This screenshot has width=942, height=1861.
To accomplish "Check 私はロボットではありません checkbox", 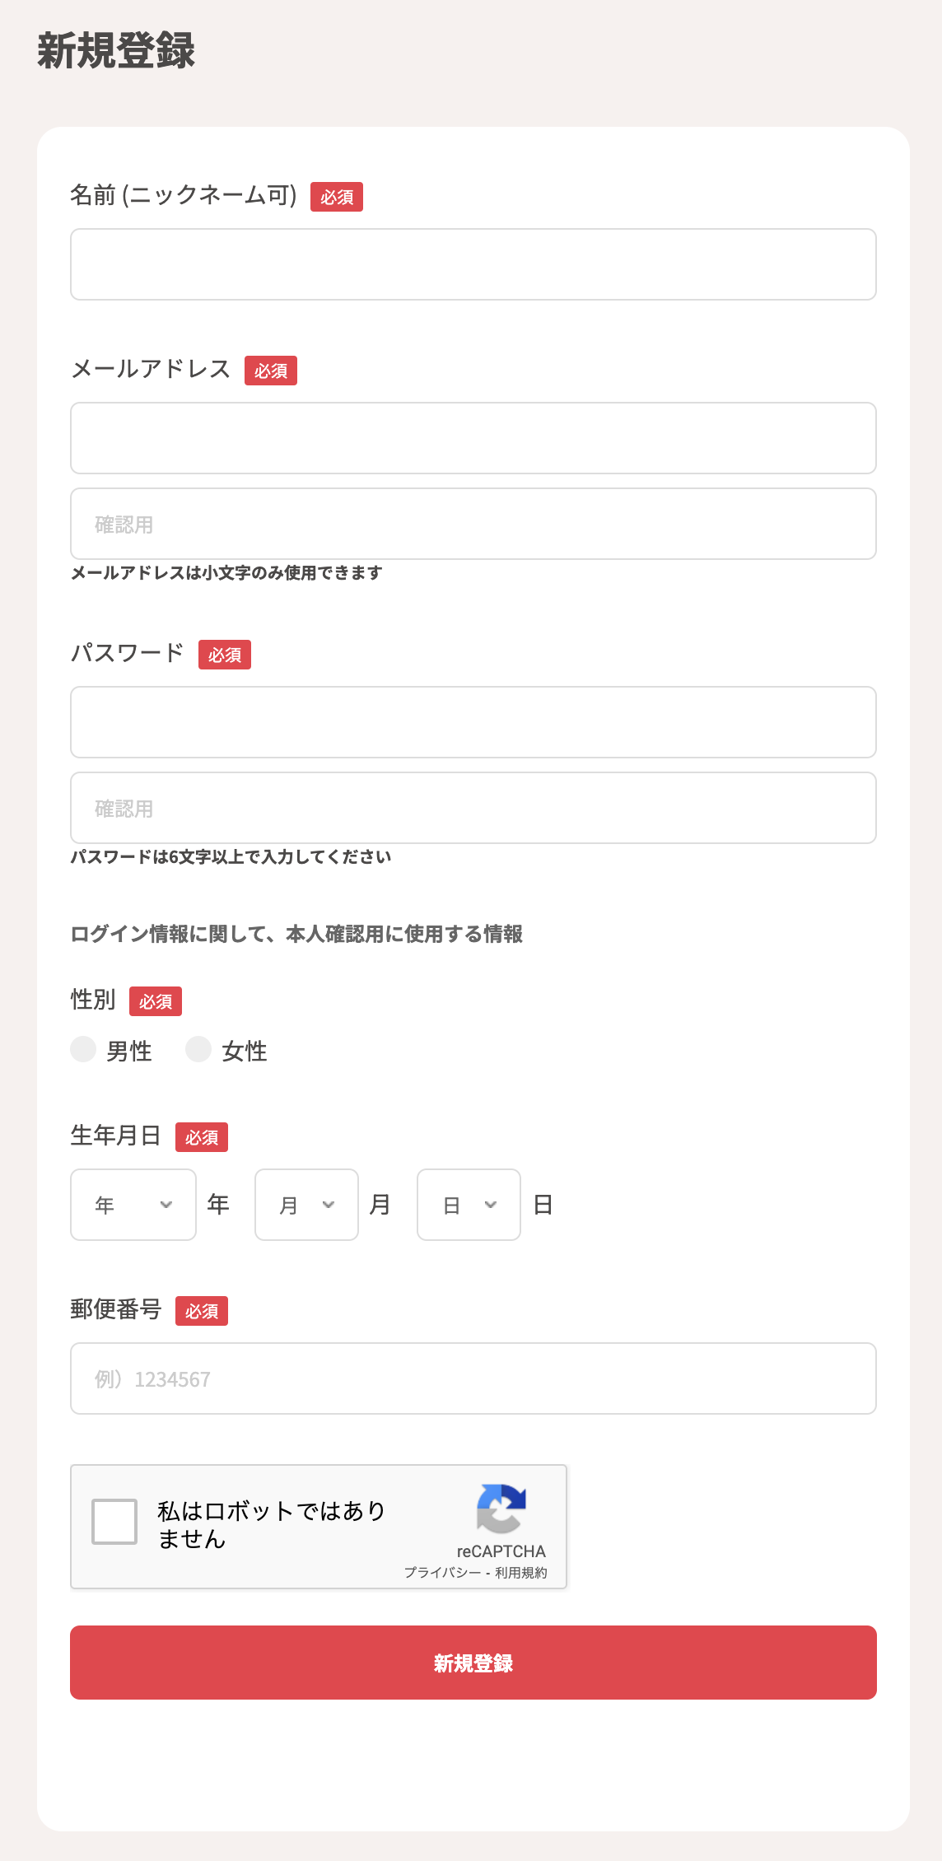I will click(x=115, y=1523).
